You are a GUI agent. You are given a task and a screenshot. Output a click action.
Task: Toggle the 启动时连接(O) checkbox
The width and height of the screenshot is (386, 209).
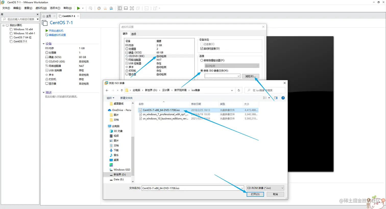[x=202, y=48]
